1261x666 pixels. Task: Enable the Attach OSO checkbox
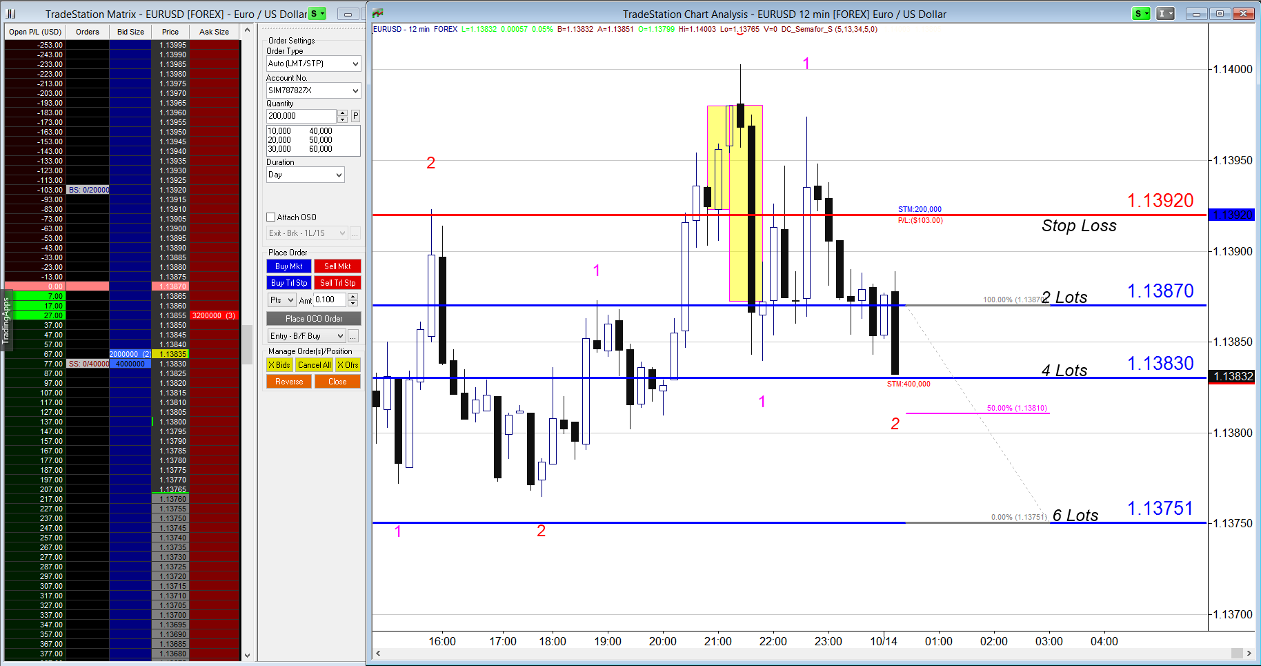[x=271, y=217]
